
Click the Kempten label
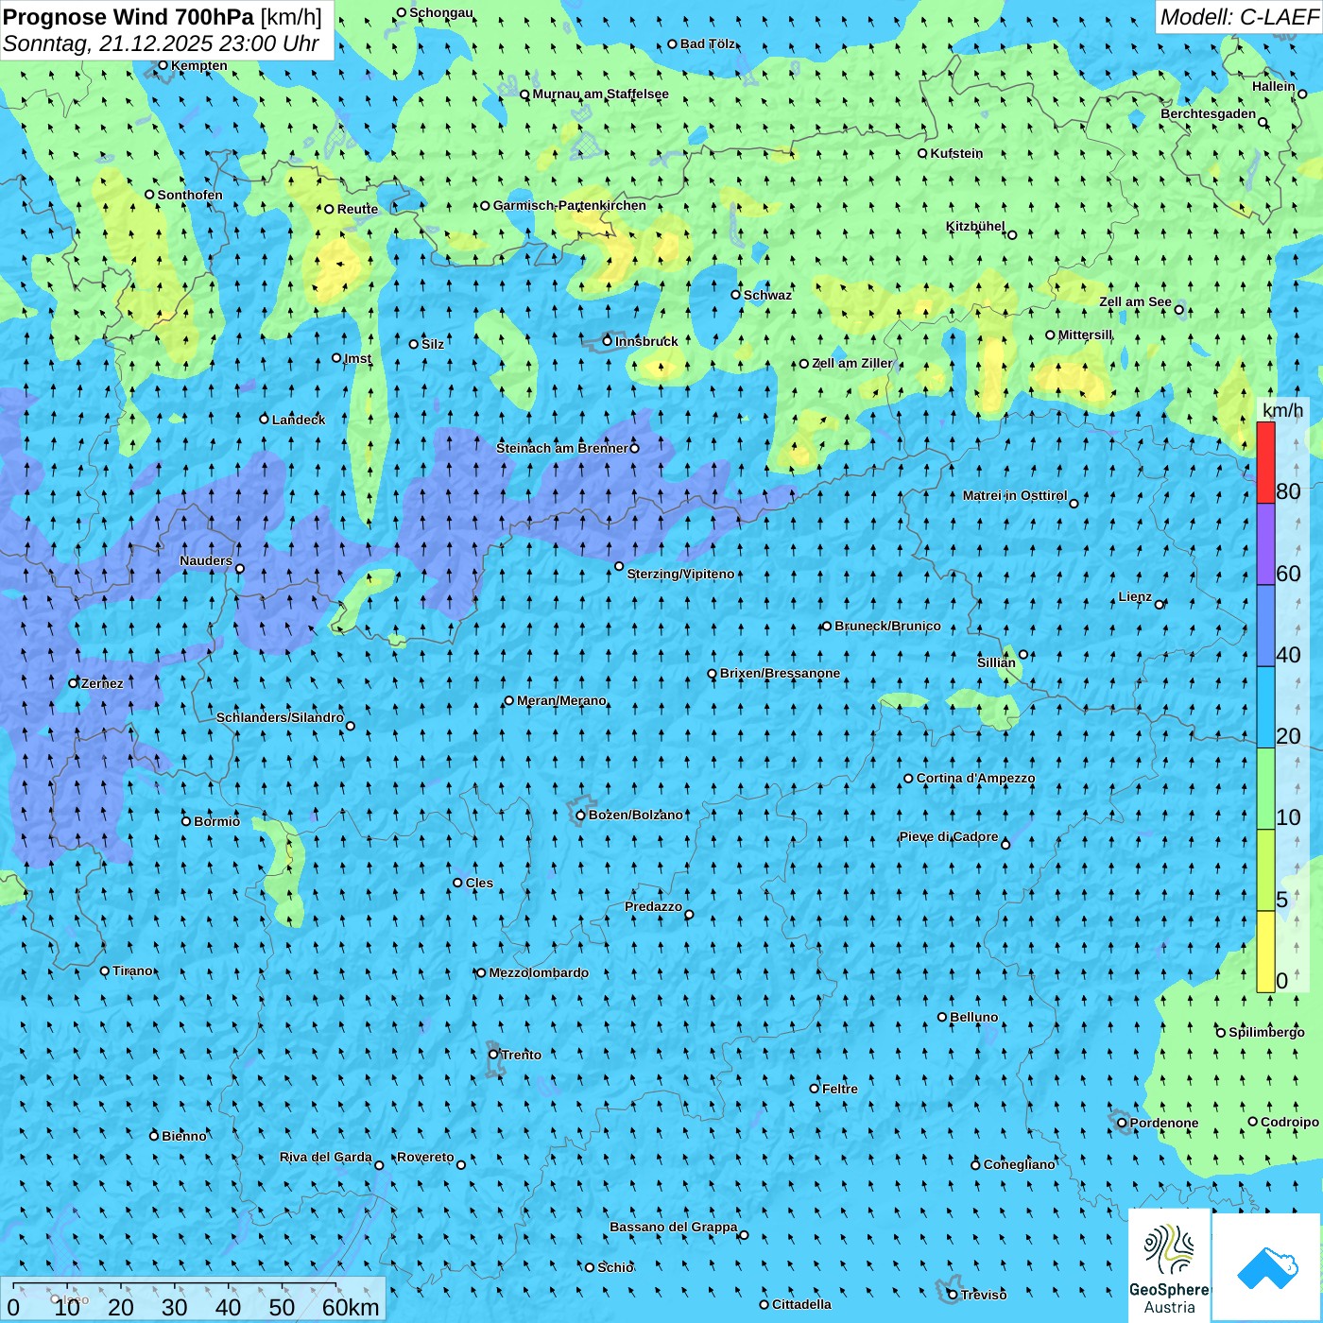pos(199,65)
